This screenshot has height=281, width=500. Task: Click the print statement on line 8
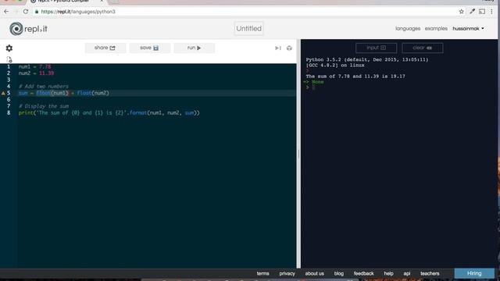(x=109, y=112)
